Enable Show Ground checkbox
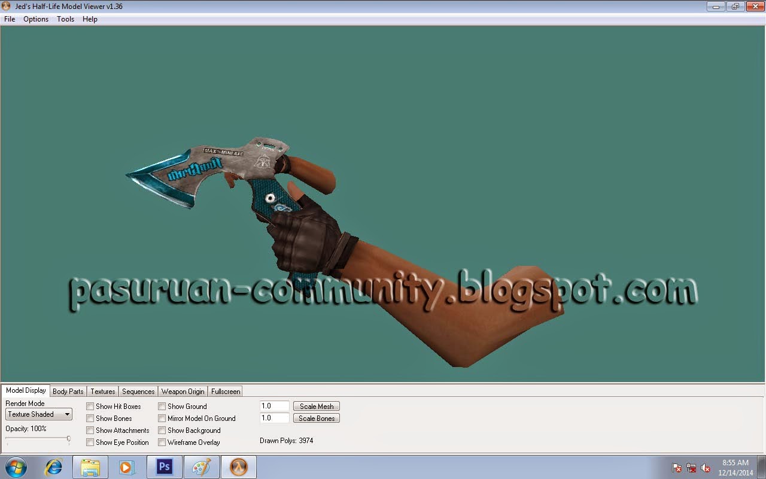 (x=162, y=407)
